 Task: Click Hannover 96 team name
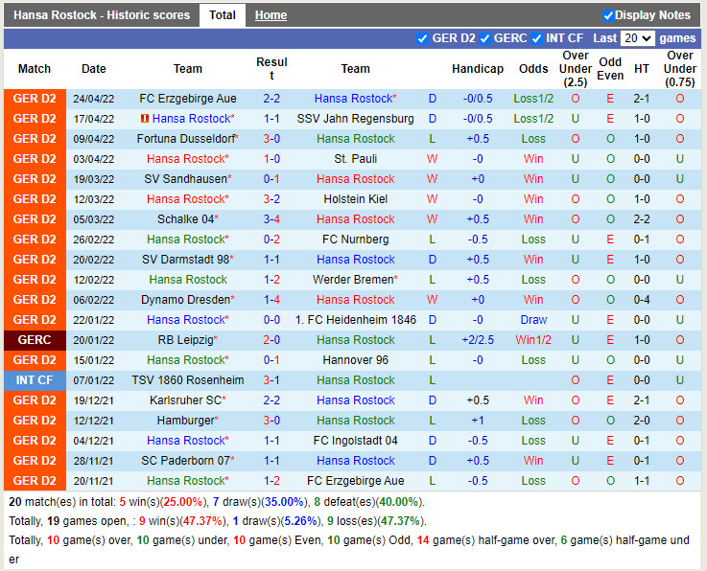pyautogui.click(x=355, y=360)
